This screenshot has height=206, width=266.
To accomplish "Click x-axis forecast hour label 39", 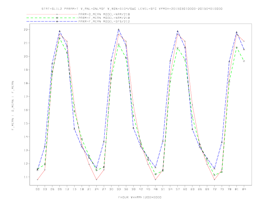I will (133, 189).
